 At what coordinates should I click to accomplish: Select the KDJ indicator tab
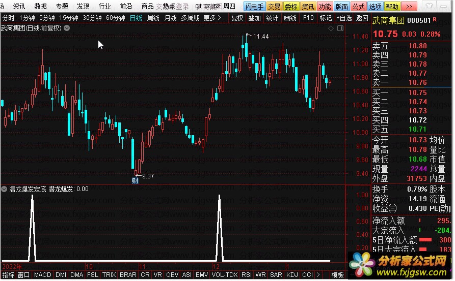[x=292, y=274]
